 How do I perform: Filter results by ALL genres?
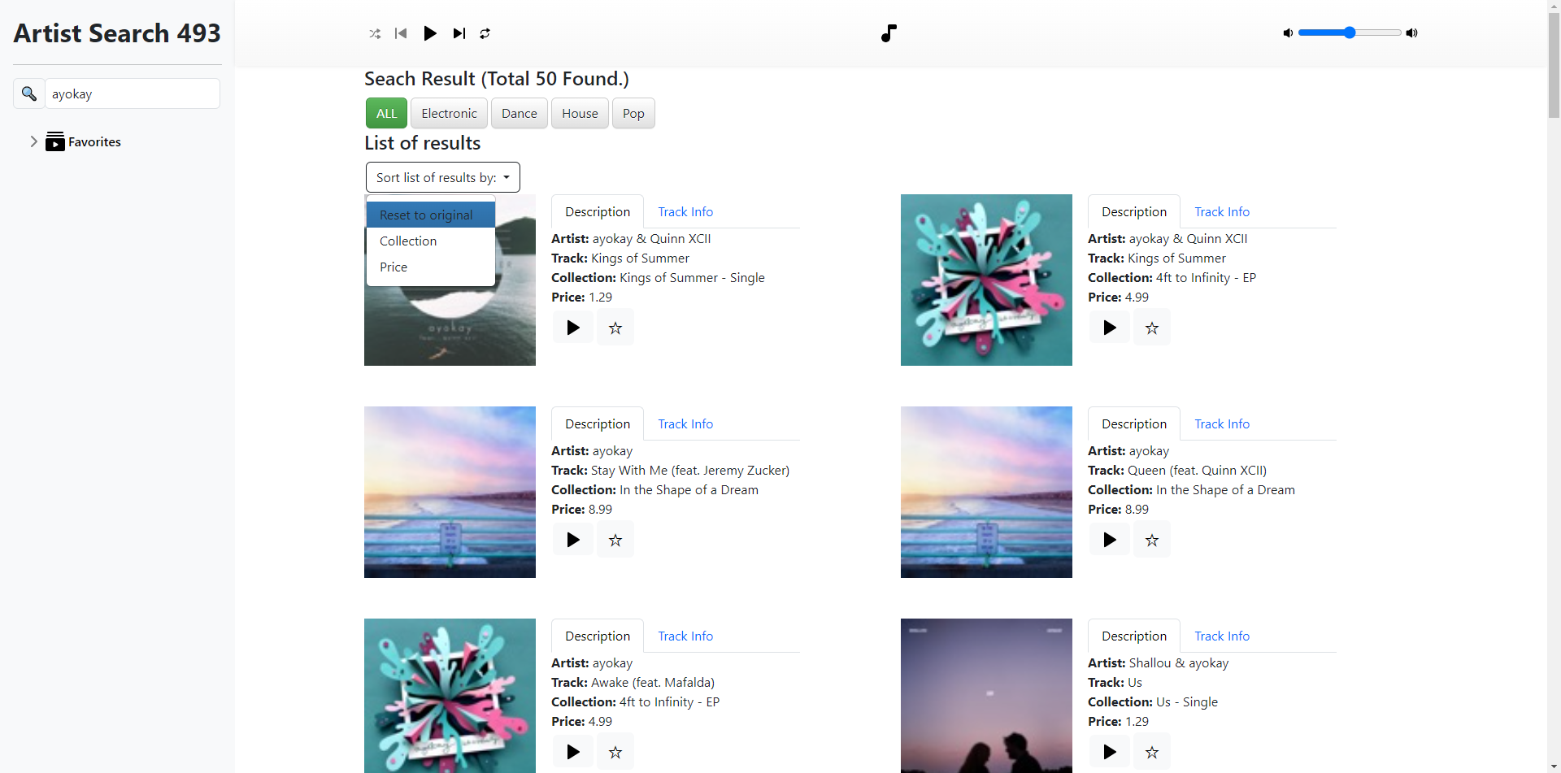[x=386, y=113]
